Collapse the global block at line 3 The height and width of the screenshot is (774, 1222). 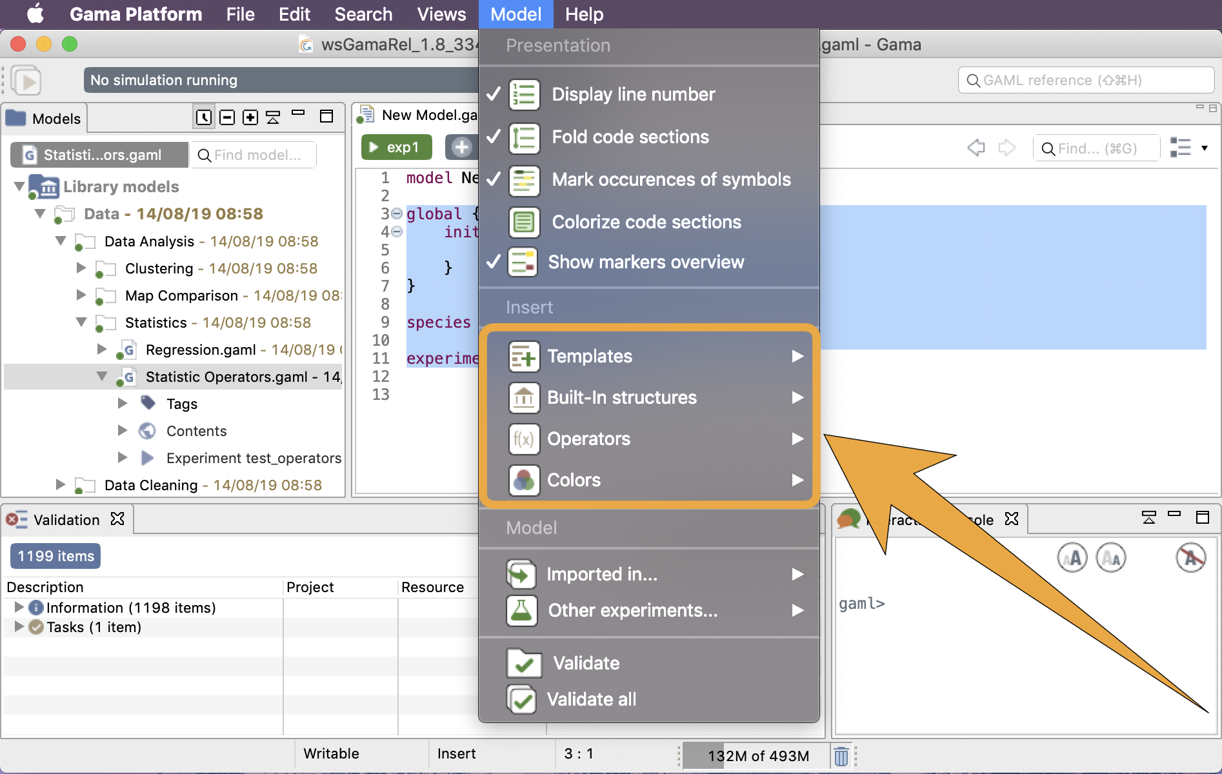click(x=397, y=213)
